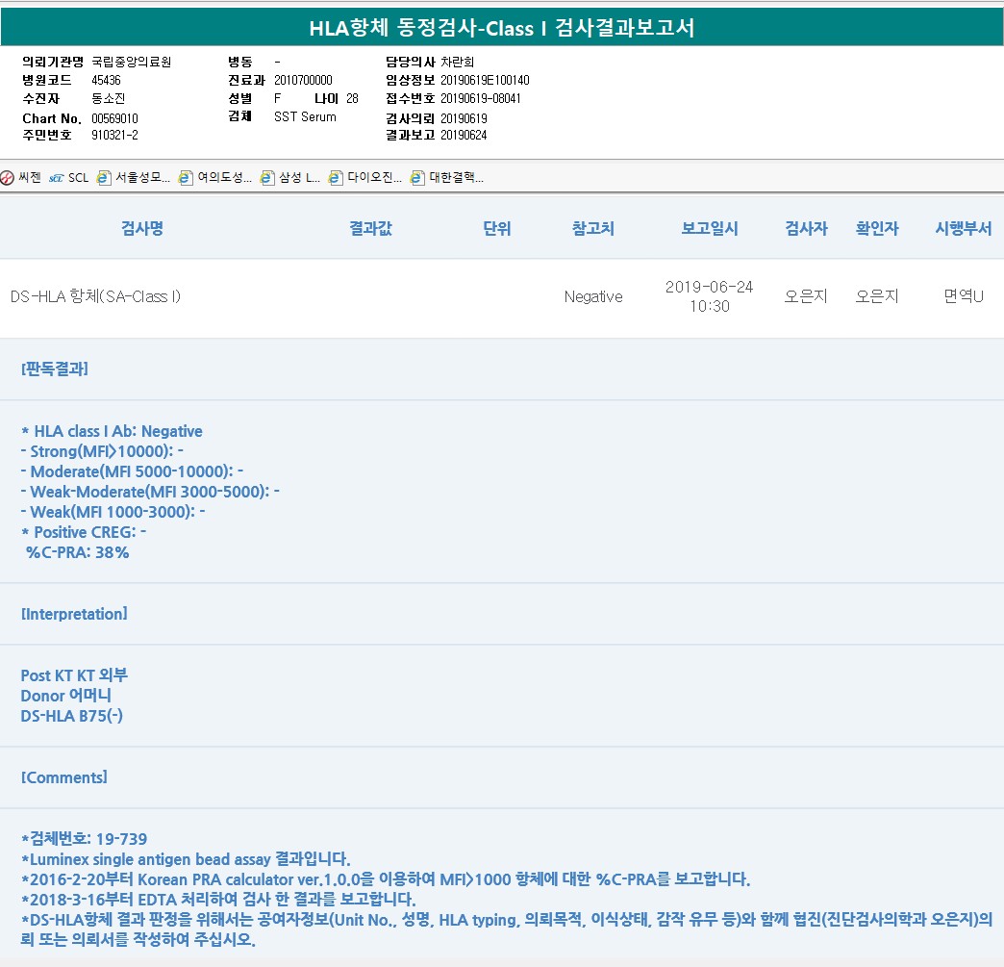Click the 단위 column header
The width and height of the screenshot is (1004, 967).
pyautogui.click(x=497, y=229)
